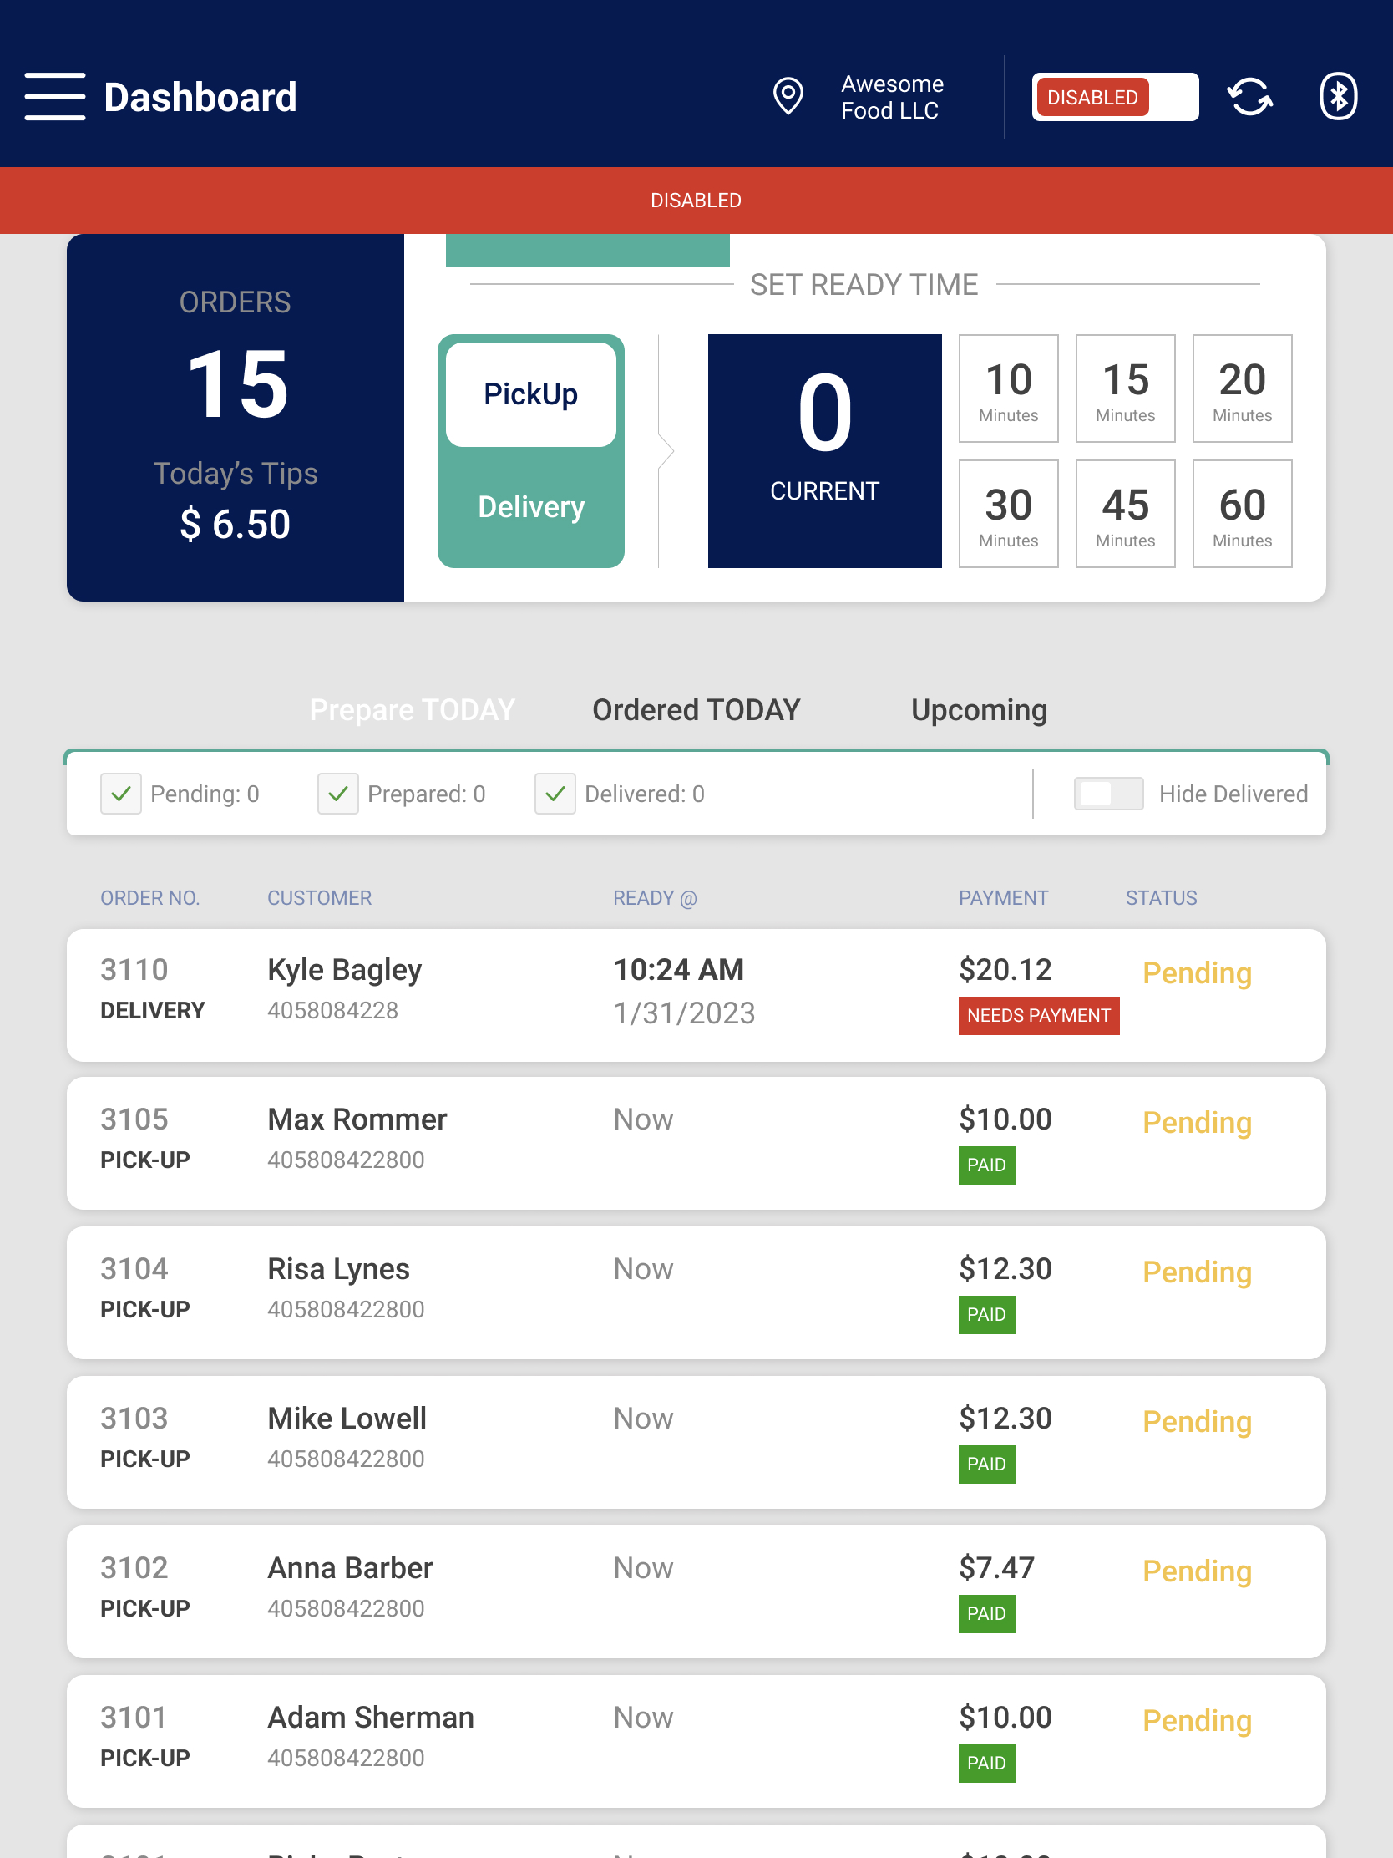Open order 3110 for Kyle Bagley

click(x=696, y=994)
